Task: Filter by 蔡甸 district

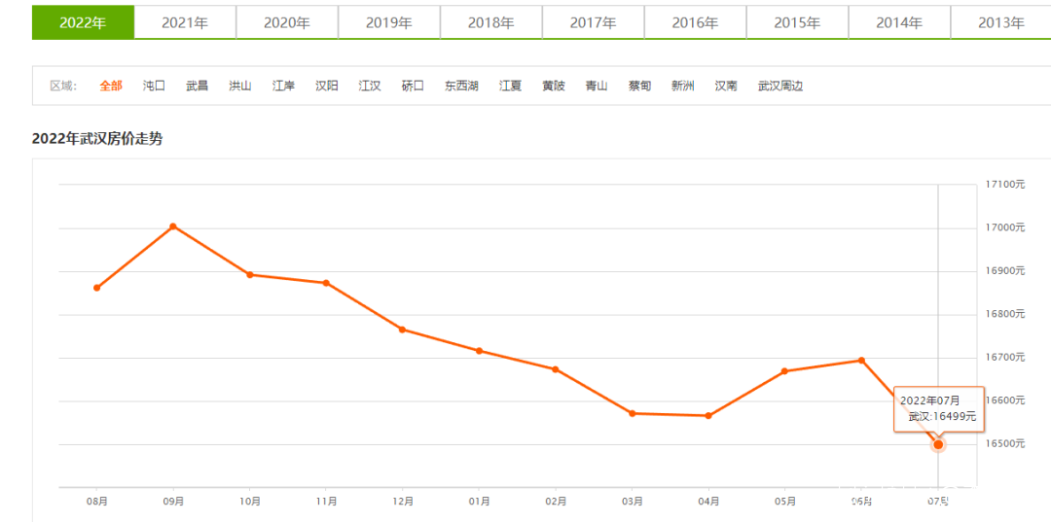Action: 640,86
